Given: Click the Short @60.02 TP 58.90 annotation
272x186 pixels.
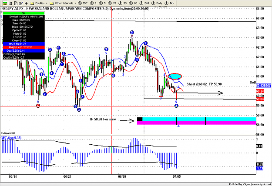Looking at the screenshot, I should [204, 84].
